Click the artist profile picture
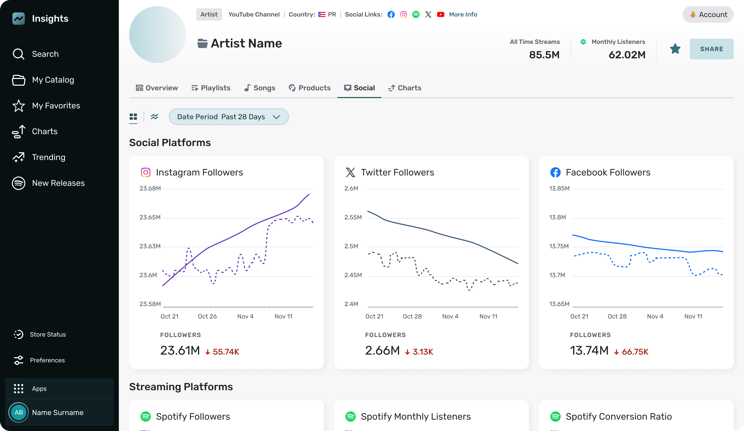 coord(157,35)
